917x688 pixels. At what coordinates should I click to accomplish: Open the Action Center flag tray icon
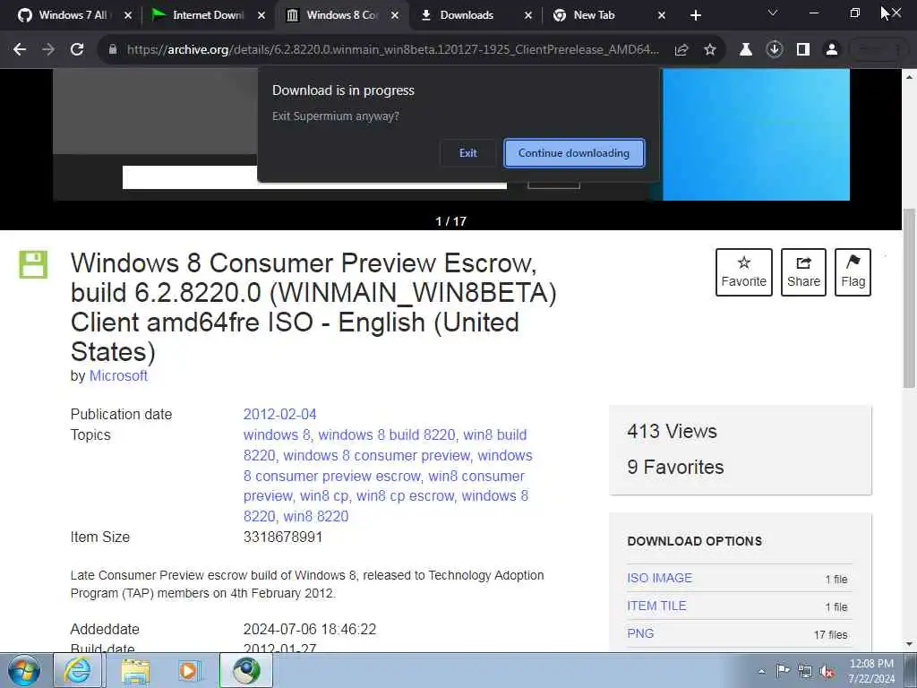point(783,670)
